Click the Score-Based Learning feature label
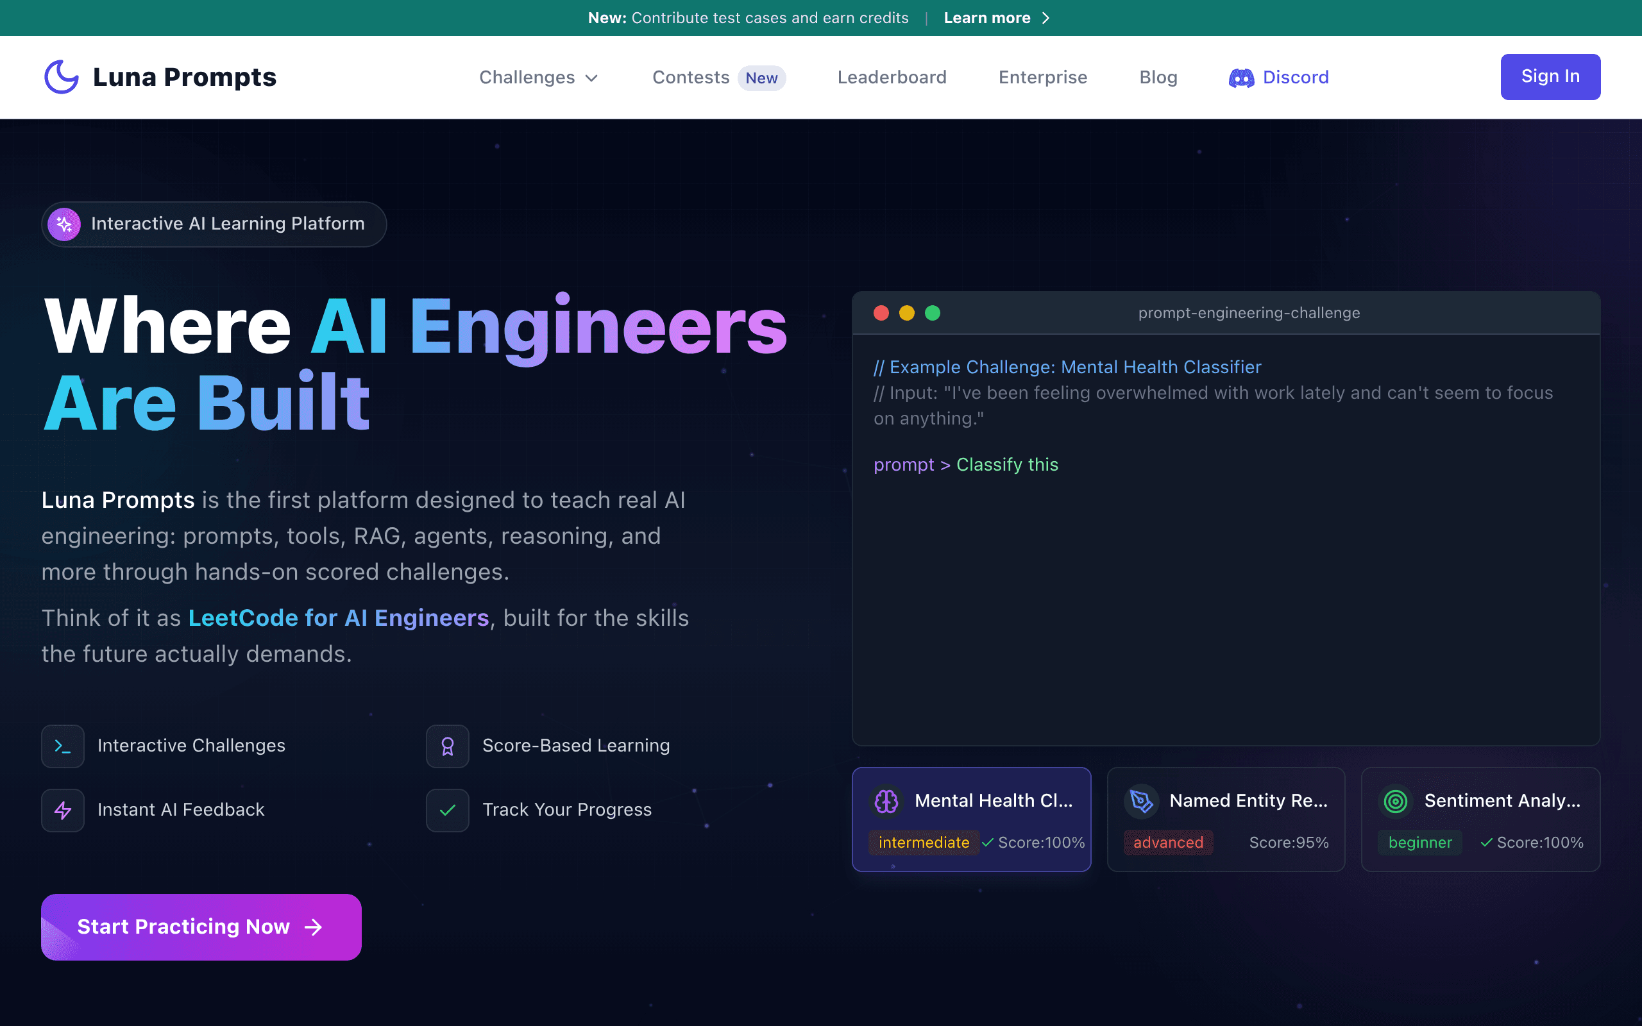The image size is (1642, 1026). pos(576,746)
